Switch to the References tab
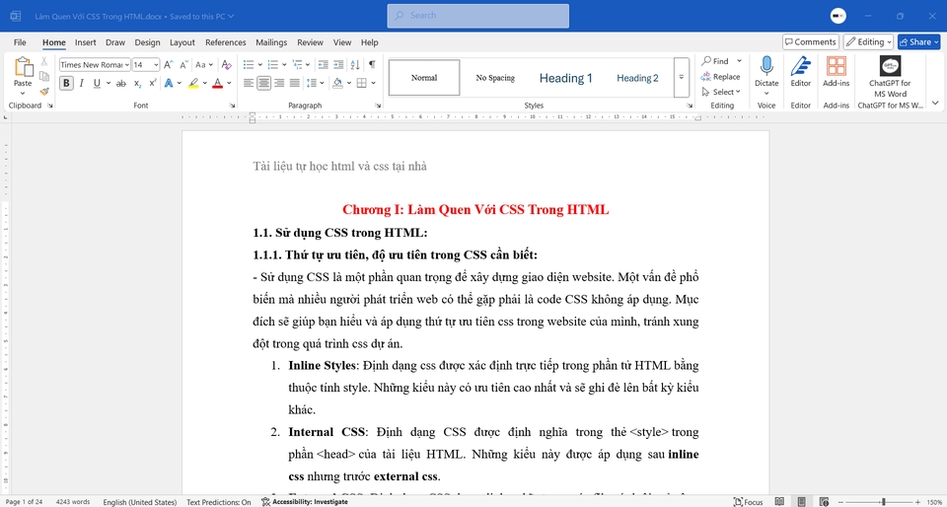947x507 pixels. pos(226,42)
